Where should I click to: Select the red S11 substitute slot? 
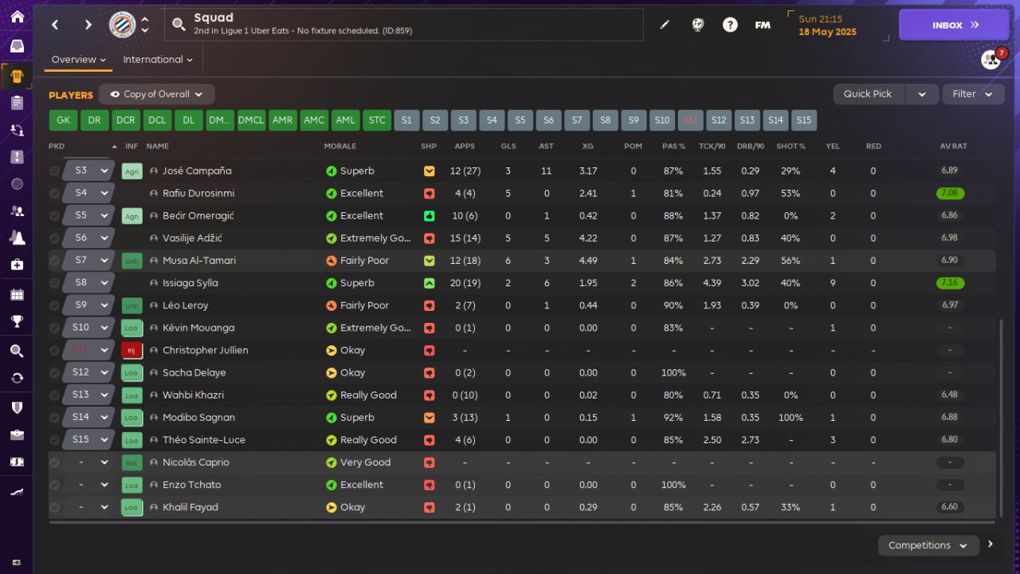point(691,120)
